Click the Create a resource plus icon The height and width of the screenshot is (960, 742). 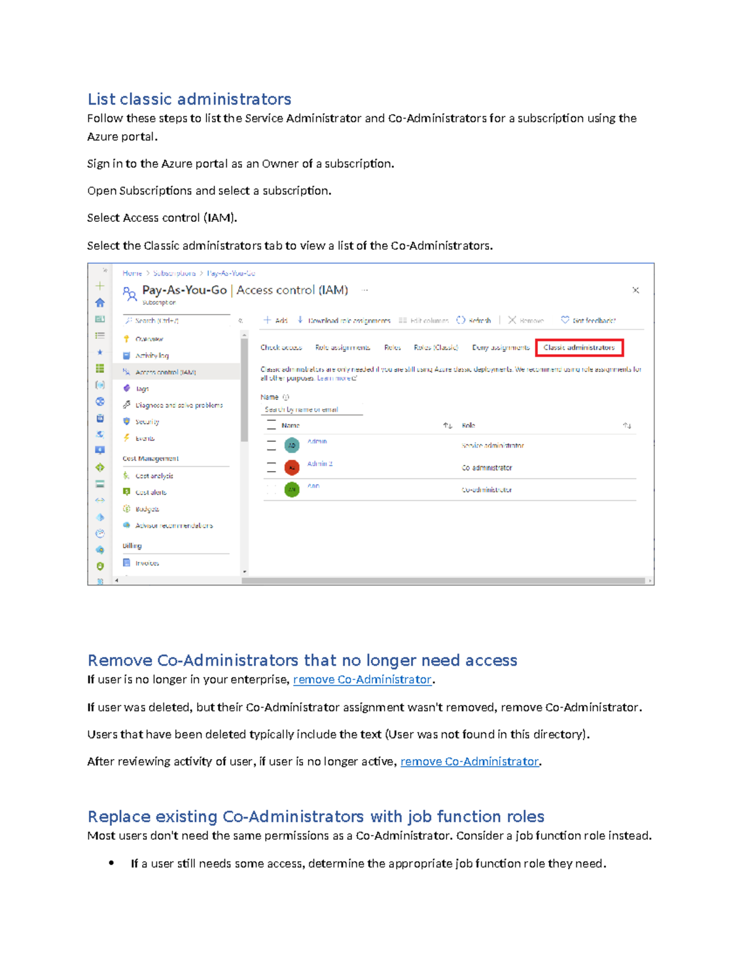coord(100,286)
